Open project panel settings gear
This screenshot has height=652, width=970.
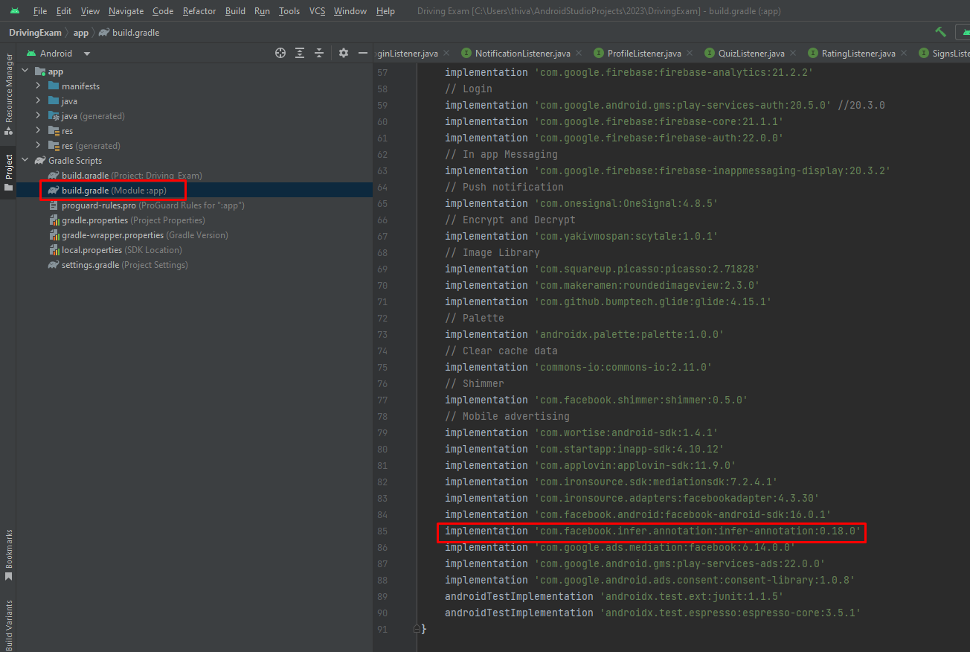(x=344, y=53)
